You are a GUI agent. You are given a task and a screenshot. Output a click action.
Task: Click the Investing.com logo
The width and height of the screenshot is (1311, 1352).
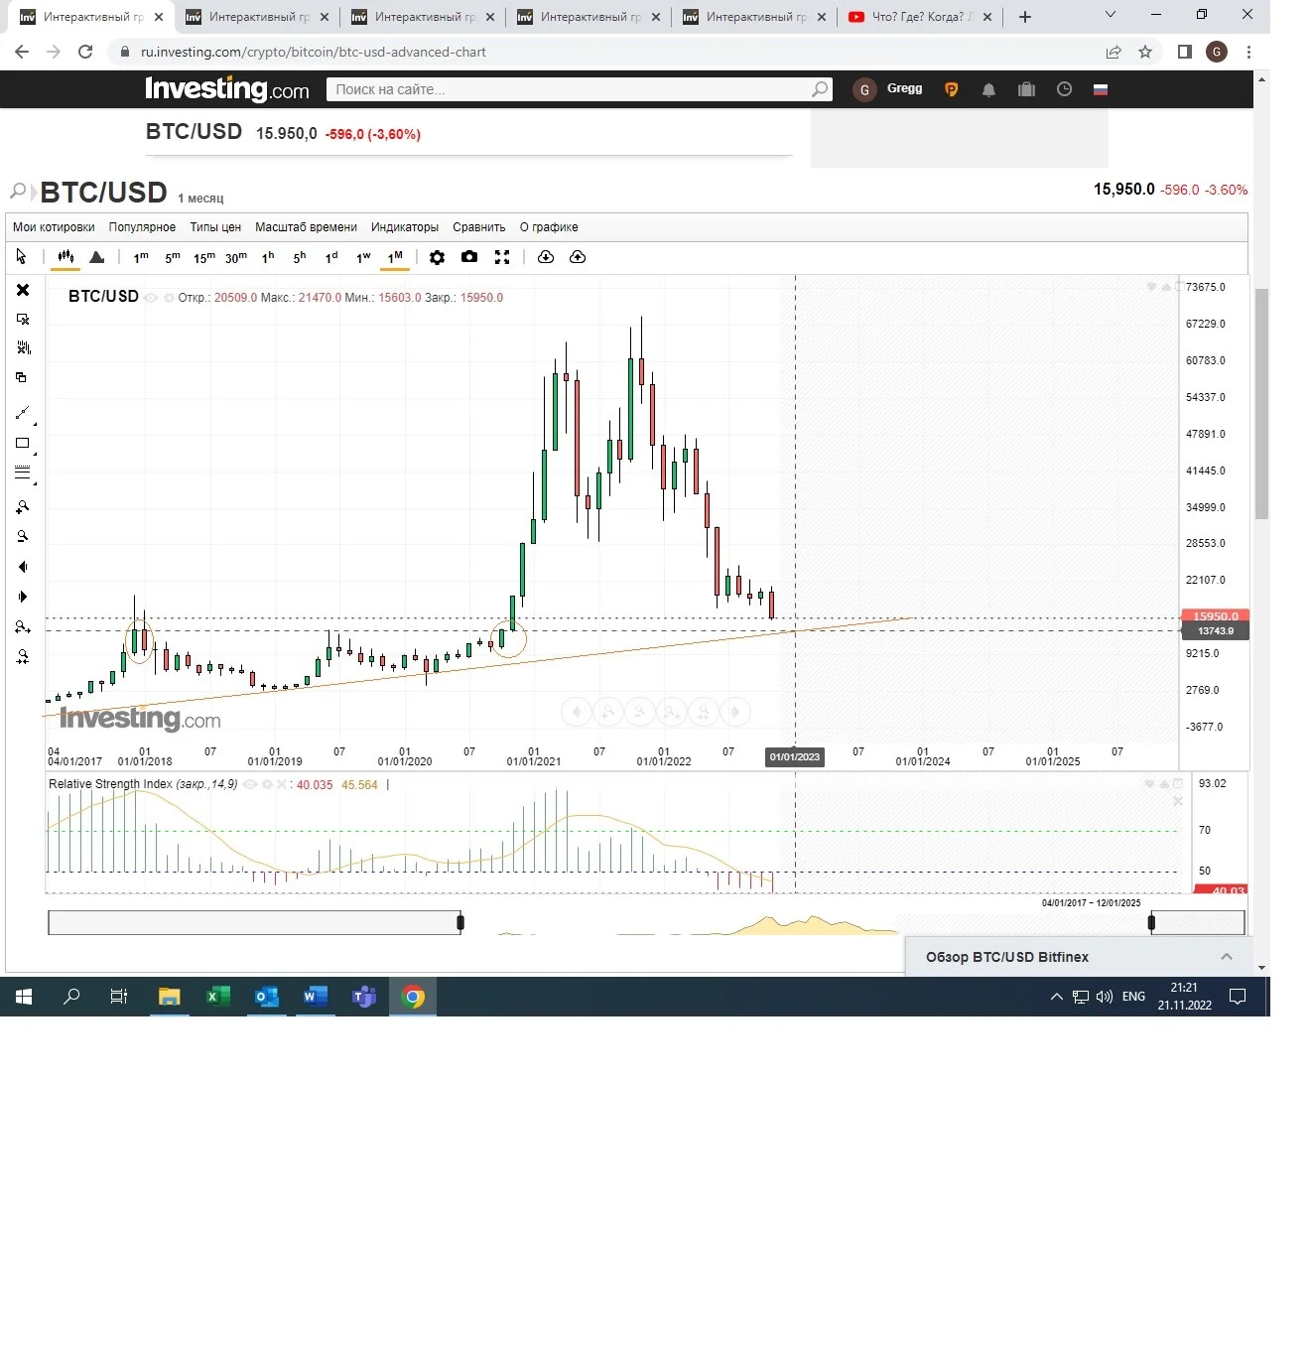(227, 89)
